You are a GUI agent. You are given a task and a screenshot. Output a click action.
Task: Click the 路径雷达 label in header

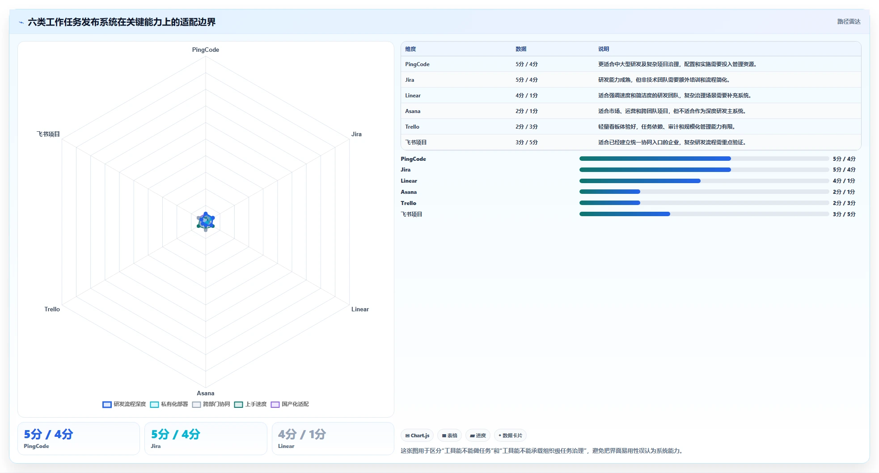(x=849, y=21)
